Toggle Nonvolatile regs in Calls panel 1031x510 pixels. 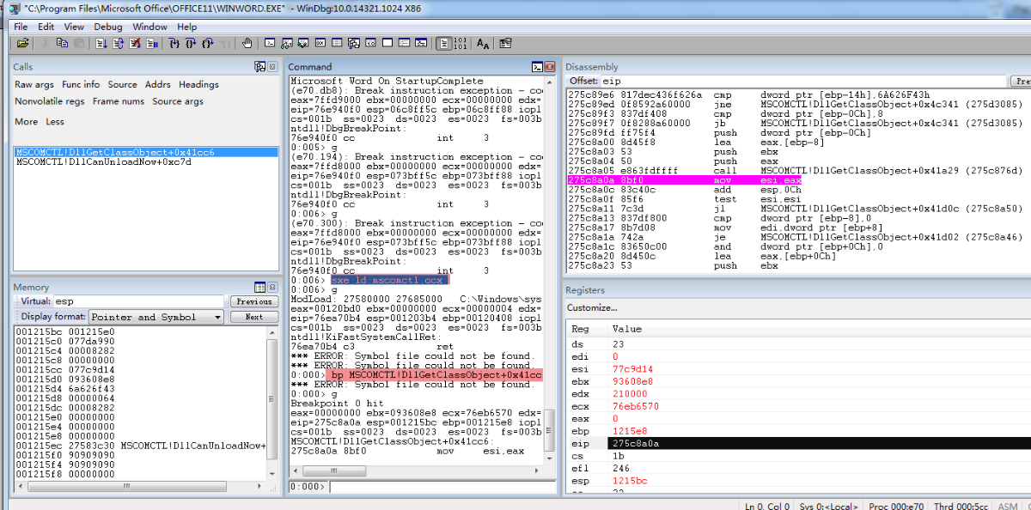pyautogui.click(x=50, y=101)
